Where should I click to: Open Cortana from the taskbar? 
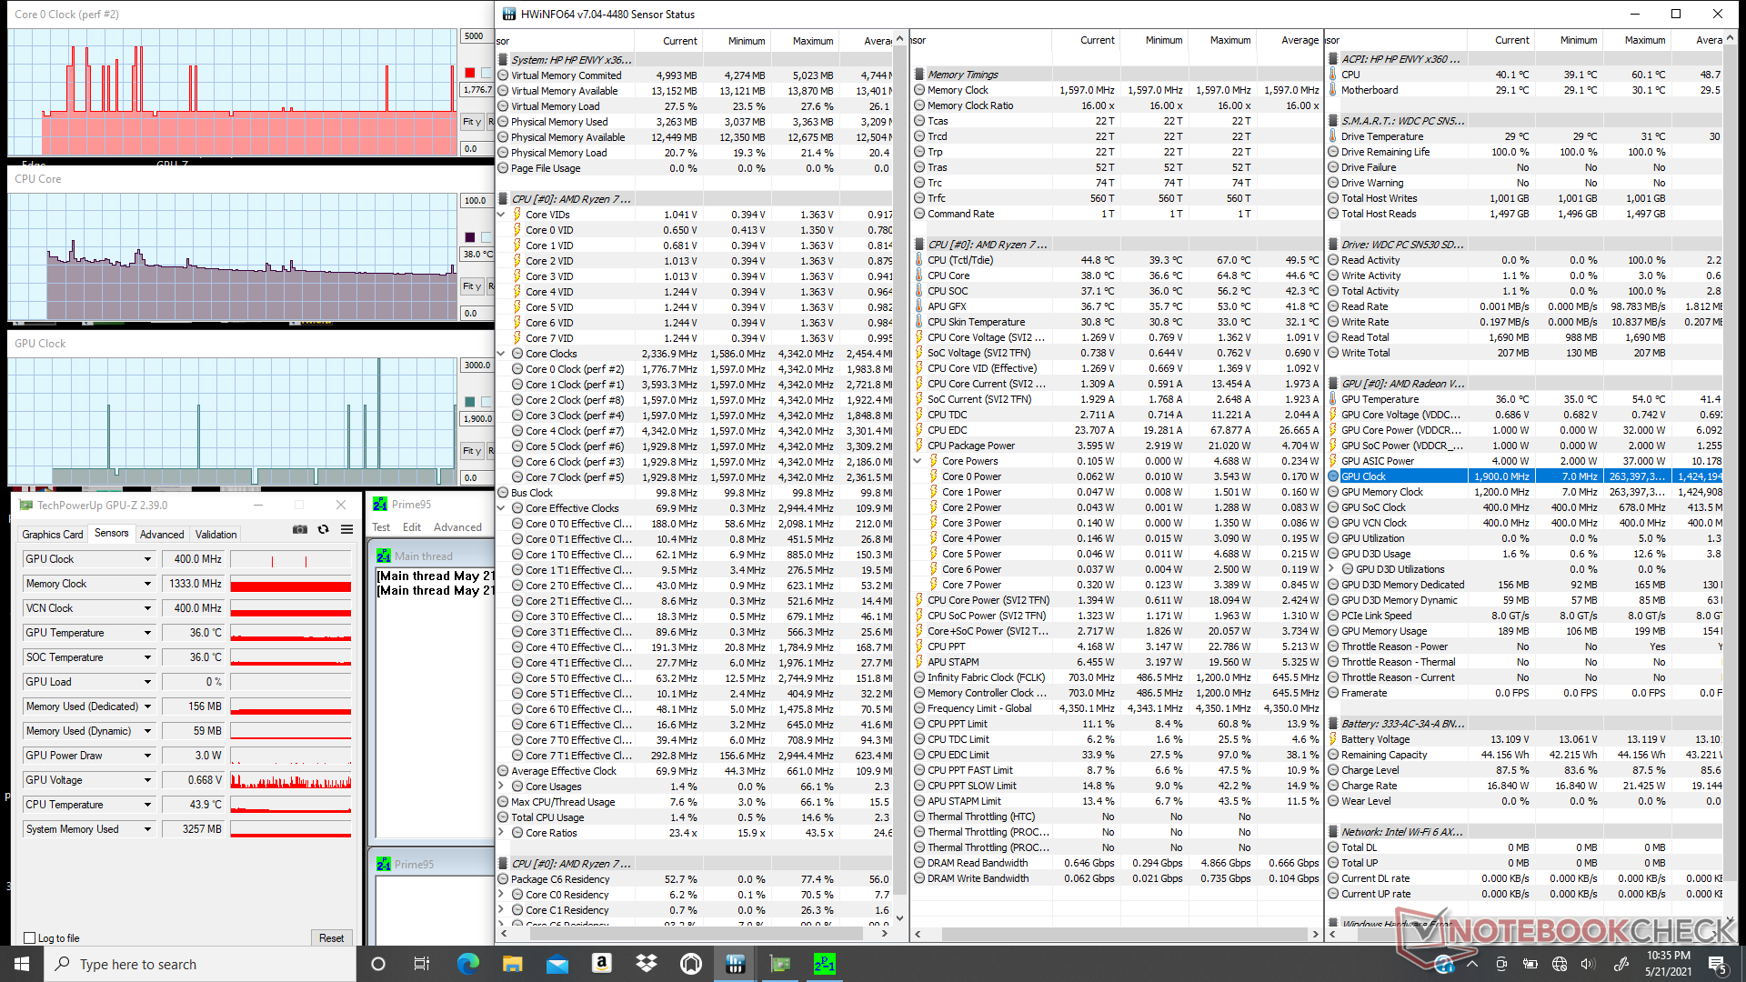[378, 964]
